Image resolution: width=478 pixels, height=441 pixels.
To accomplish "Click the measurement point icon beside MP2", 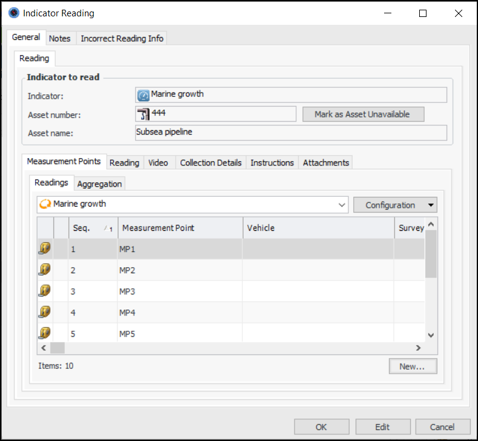I will 44,270.
